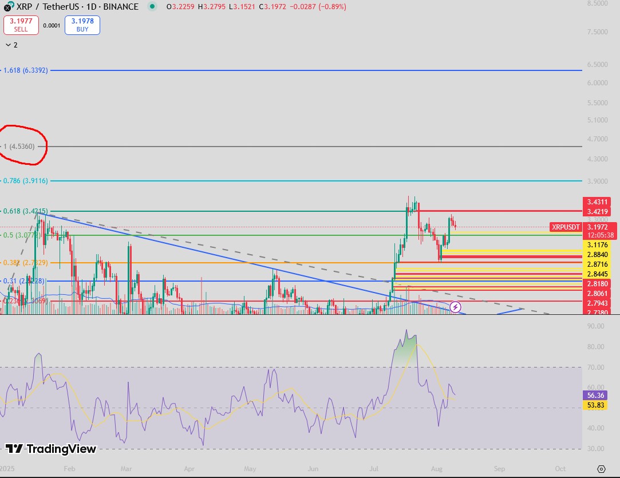This screenshot has height=478, width=620.
Task: Click the open price O3.2259 value
Action: 180,7
